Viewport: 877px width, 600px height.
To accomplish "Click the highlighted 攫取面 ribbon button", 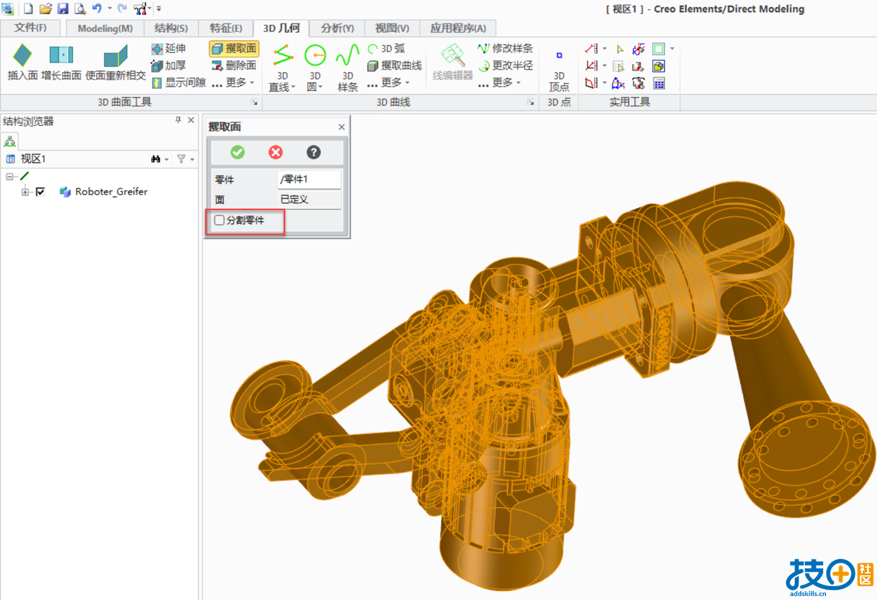I will coord(234,49).
